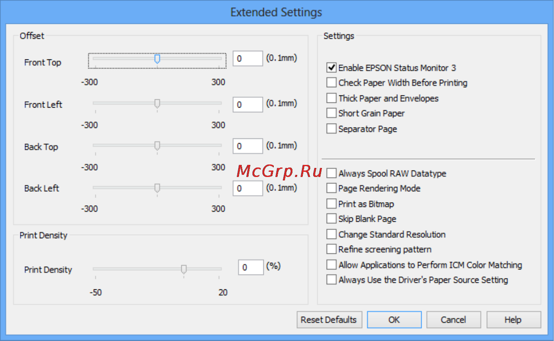The height and width of the screenshot is (341, 554).
Task: Click the Back Left label
Action: click(x=42, y=188)
